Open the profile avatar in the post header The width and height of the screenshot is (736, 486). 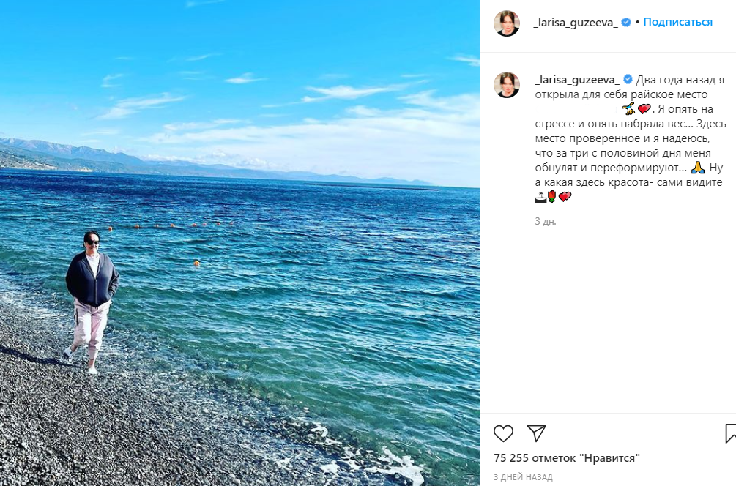pyautogui.click(x=506, y=23)
